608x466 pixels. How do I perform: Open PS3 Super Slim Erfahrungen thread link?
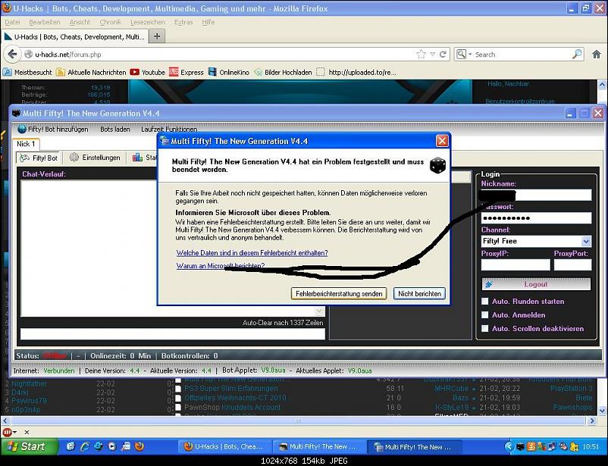pyautogui.click(x=230, y=388)
